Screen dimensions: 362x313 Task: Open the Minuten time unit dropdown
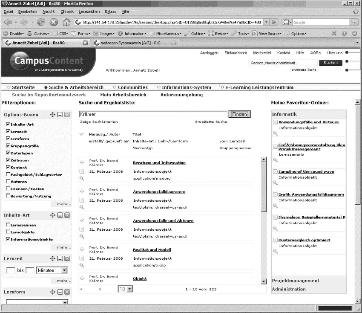[64, 270]
